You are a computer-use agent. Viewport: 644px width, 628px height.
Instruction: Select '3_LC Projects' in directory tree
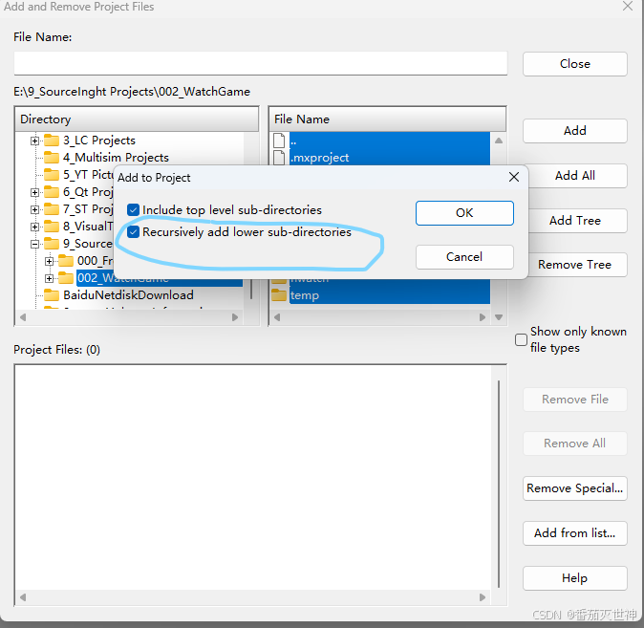(99, 141)
